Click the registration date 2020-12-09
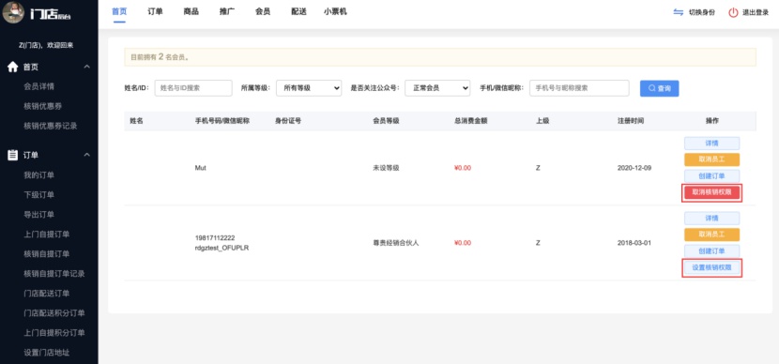Screen dimensions: 779x364 coord(634,168)
